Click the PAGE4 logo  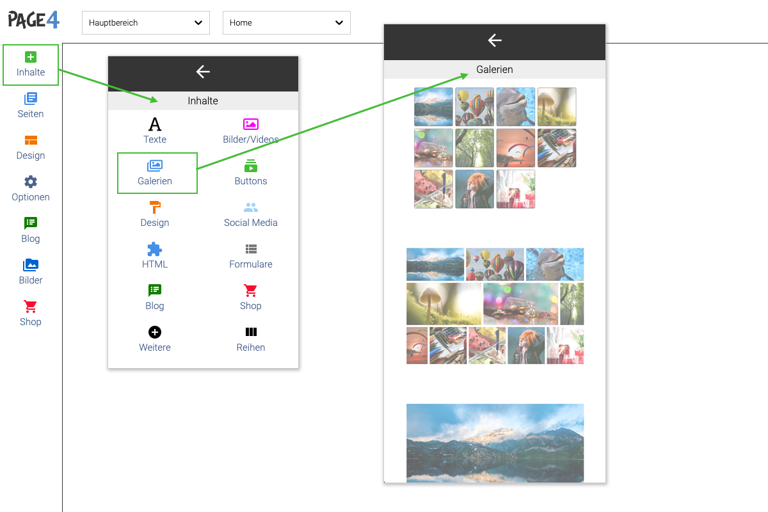34,20
